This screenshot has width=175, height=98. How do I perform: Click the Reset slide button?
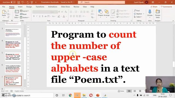(23, 14)
